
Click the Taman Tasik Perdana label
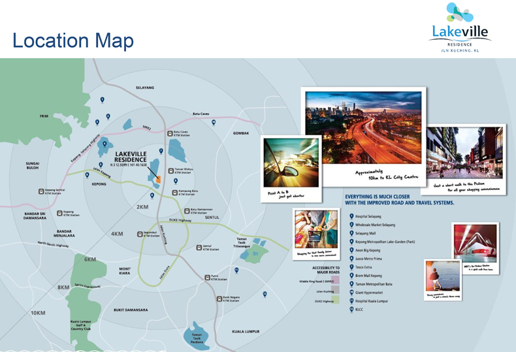(x=197, y=338)
